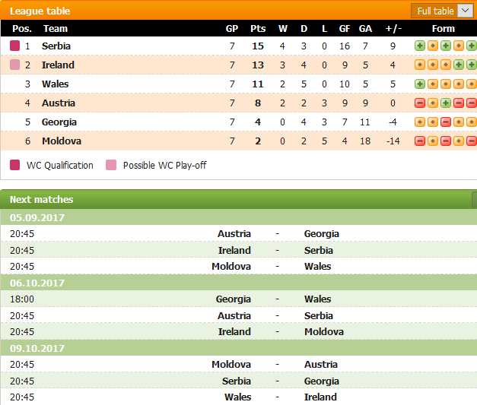Expand the Next matches panel control

[x=475, y=199]
